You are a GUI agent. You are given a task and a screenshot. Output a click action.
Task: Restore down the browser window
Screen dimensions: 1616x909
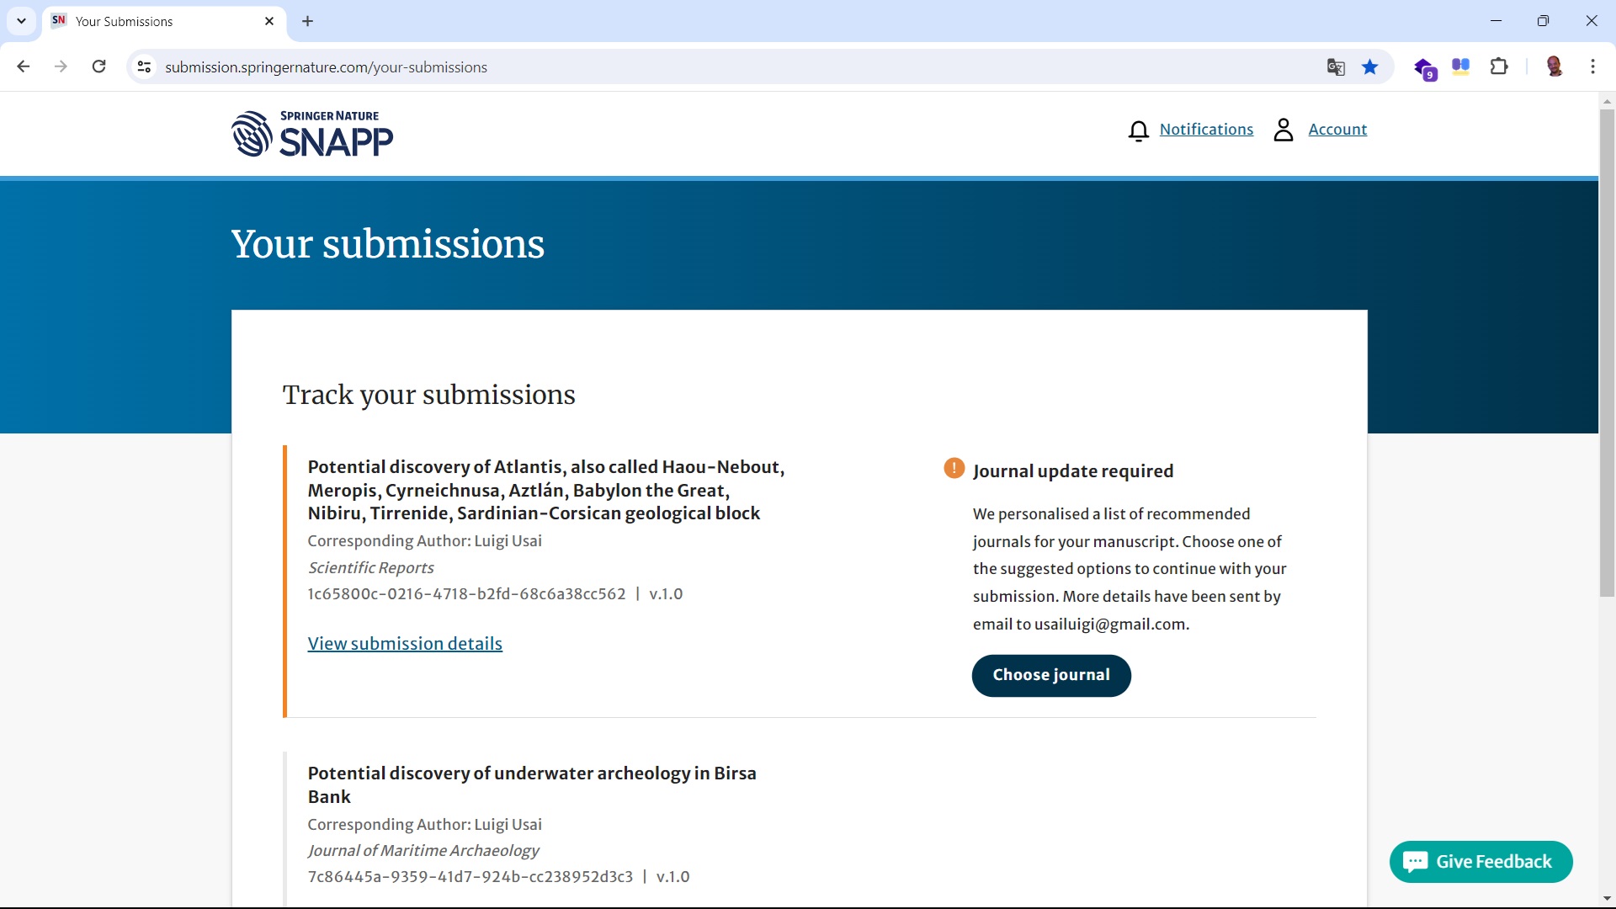(x=1543, y=21)
